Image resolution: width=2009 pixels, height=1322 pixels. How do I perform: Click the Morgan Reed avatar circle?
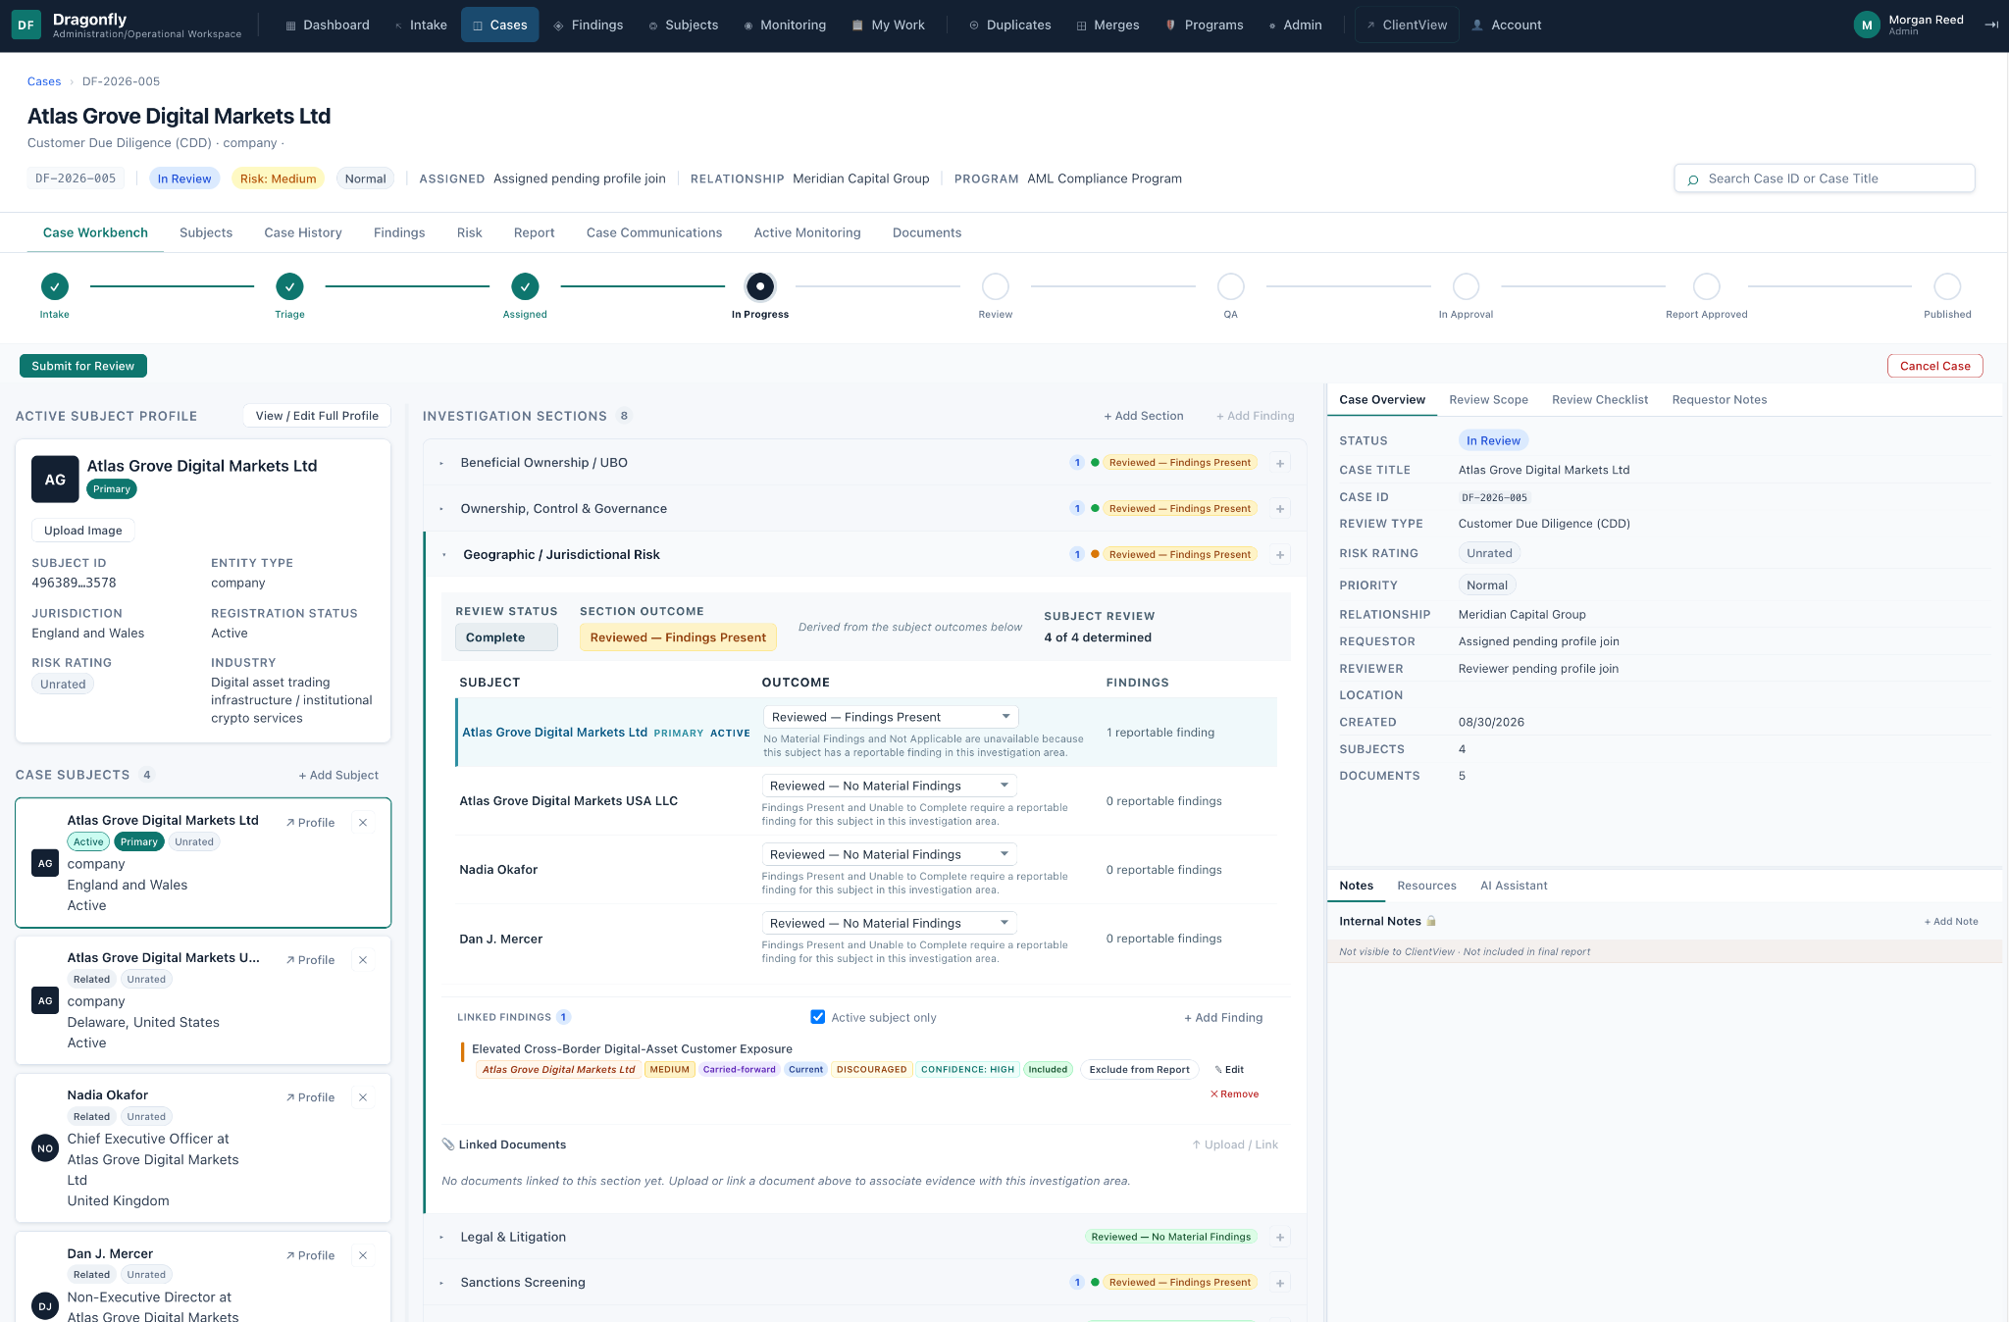click(1867, 25)
